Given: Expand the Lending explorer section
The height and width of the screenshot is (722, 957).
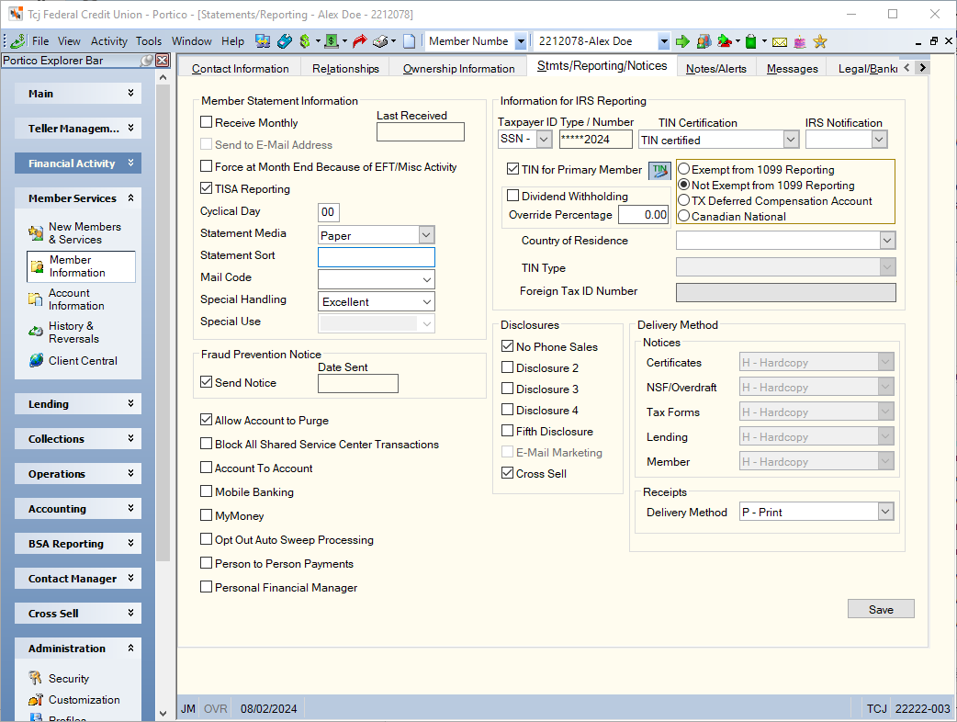Looking at the screenshot, I should tap(78, 403).
